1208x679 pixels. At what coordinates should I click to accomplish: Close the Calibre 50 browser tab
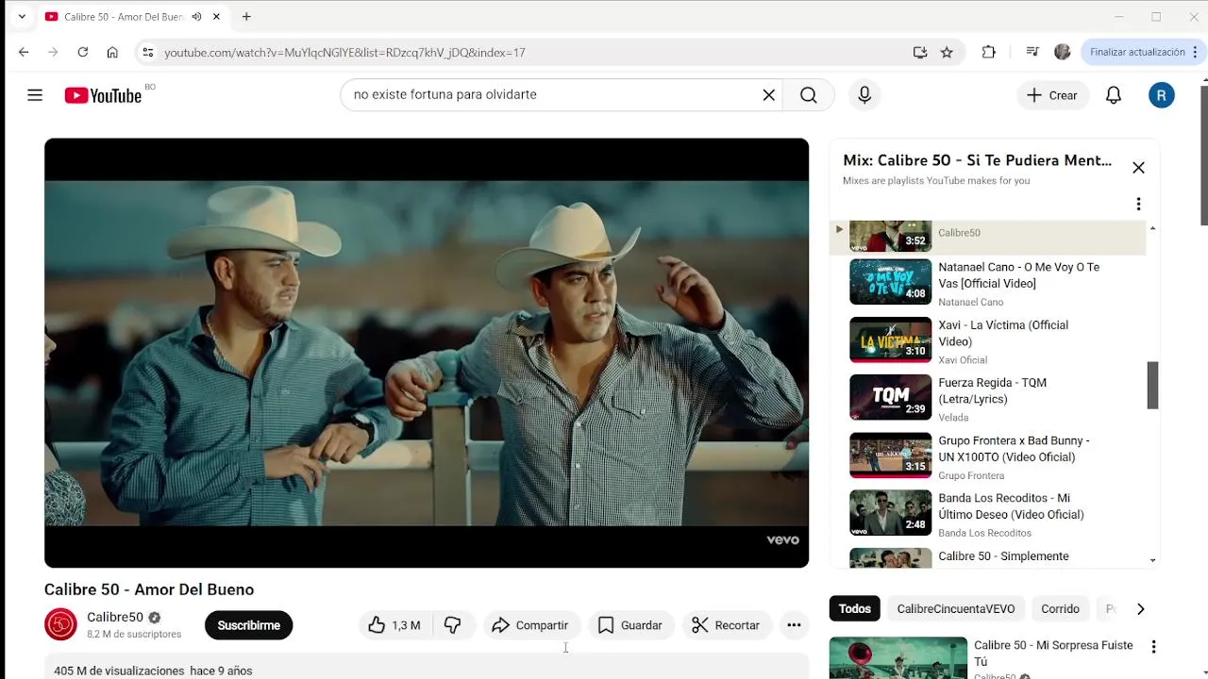(216, 17)
